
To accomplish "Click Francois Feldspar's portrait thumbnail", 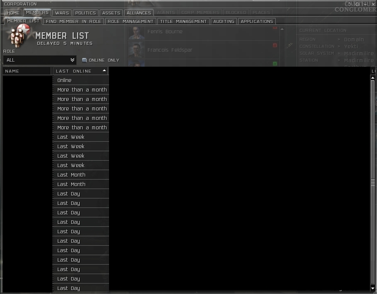I will point(136,50).
